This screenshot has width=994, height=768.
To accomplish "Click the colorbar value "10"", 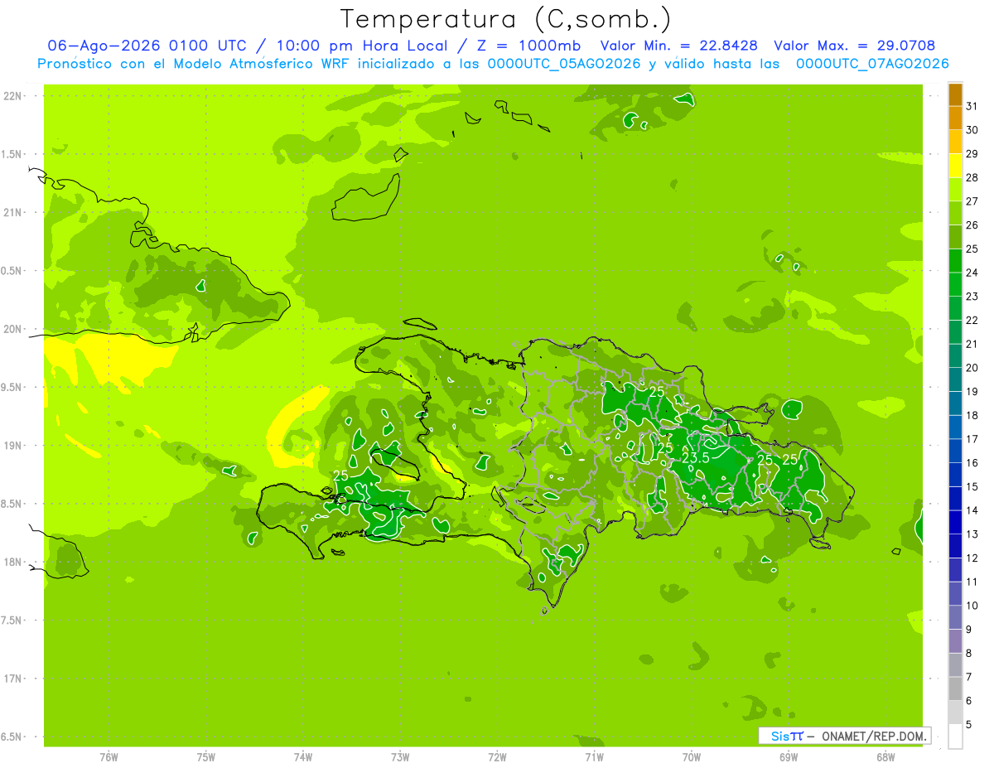I will tap(972, 606).
